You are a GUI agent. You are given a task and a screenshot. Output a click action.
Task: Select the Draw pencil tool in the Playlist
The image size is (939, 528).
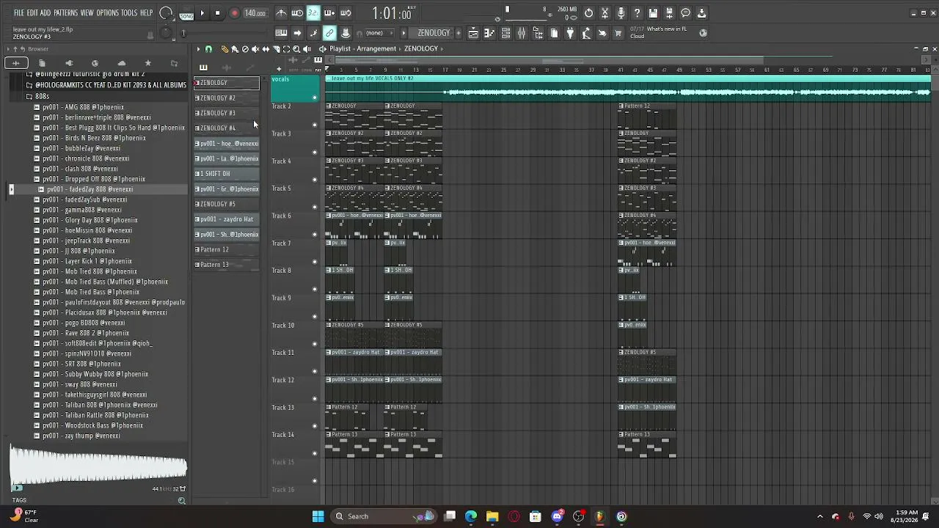224,49
